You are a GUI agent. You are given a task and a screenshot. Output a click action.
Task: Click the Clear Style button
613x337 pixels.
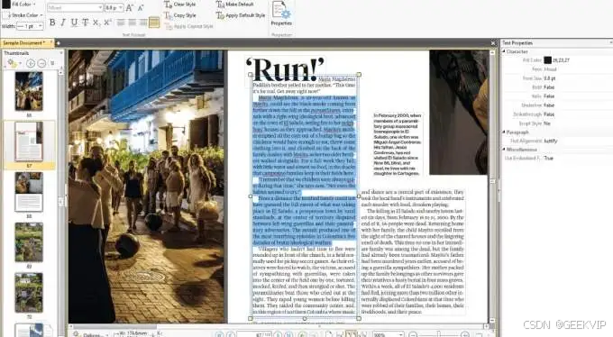(180, 5)
